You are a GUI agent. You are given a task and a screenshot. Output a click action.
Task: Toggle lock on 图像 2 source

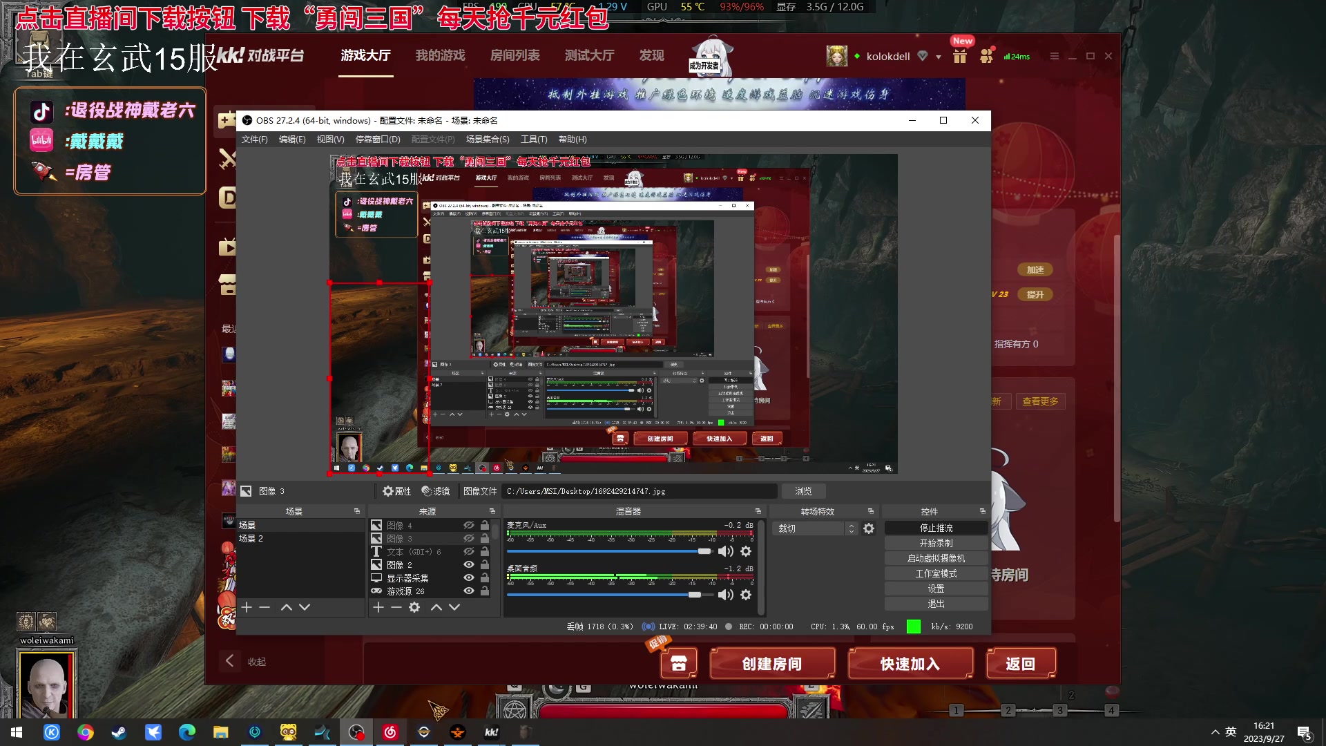tap(485, 565)
